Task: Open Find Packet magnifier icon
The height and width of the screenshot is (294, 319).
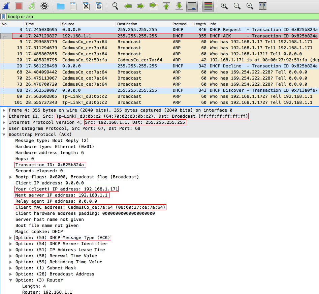Action: [x=115, y=6]
